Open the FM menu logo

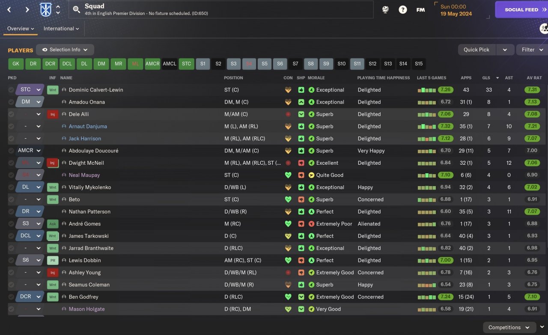420,9
